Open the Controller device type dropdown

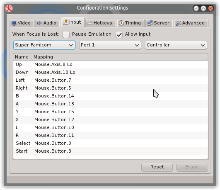[176, 45]
